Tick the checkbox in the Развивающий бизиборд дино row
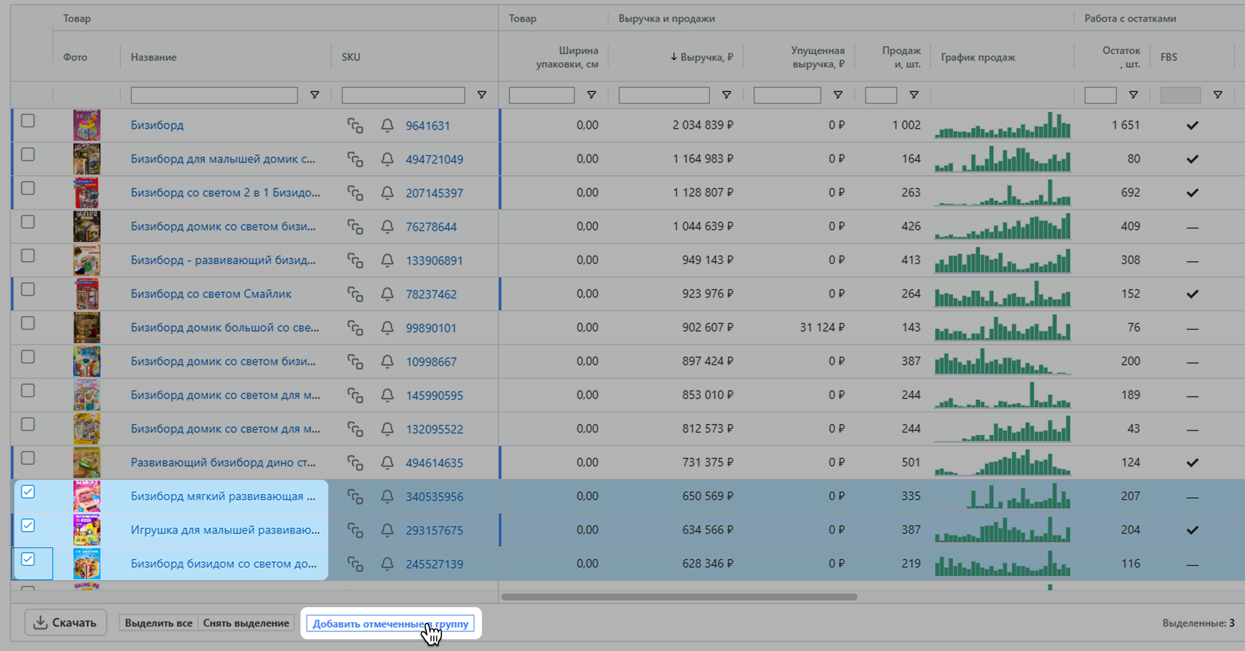1245x651 pixels. pyautogui.click(x=28, y=458)
